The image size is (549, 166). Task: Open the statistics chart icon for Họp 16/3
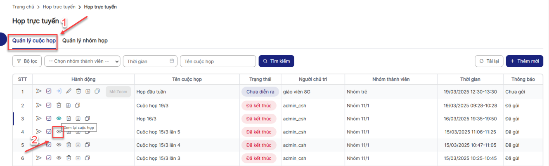pyautogui.click(x=78, y=119)
